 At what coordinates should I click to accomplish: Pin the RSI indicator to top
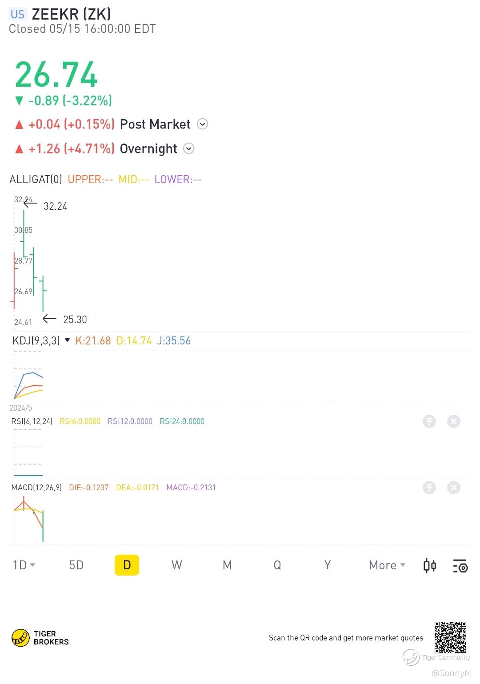click(x=429, y=421)
